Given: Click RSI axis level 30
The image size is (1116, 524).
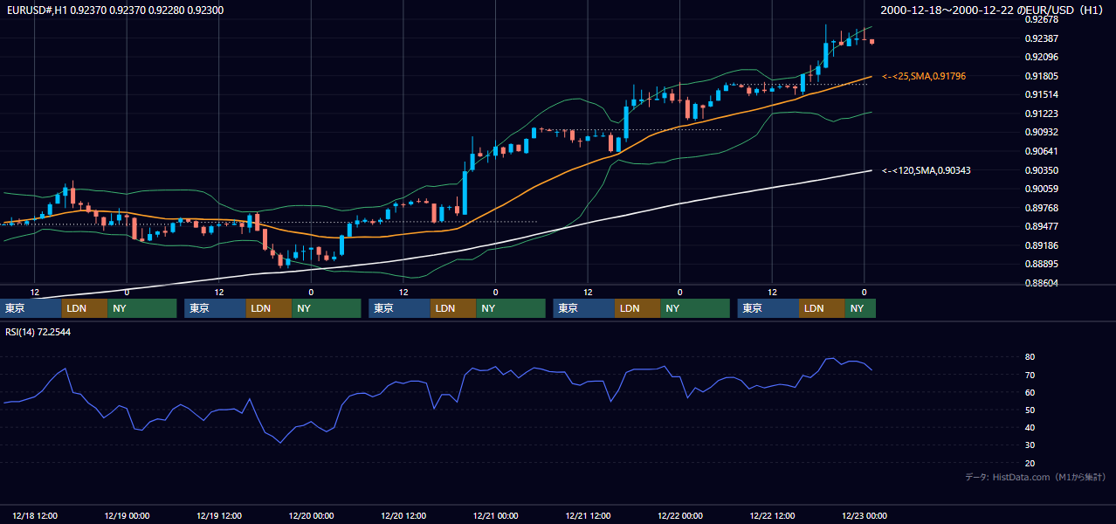Looking at the screenshot, I should coord(1030,445).
